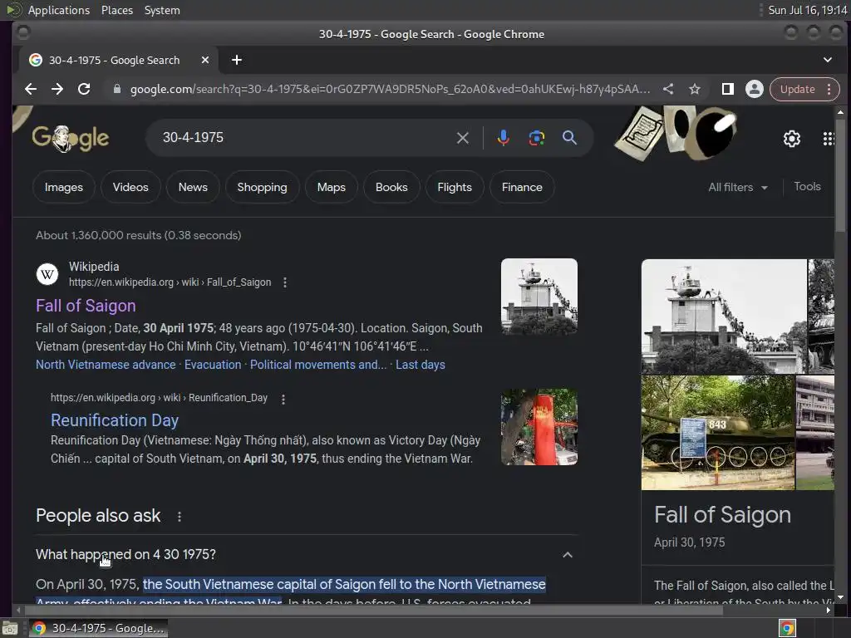Start voice search with microphone
This screenshot has height=638, width=851.
tap(503, 138)
